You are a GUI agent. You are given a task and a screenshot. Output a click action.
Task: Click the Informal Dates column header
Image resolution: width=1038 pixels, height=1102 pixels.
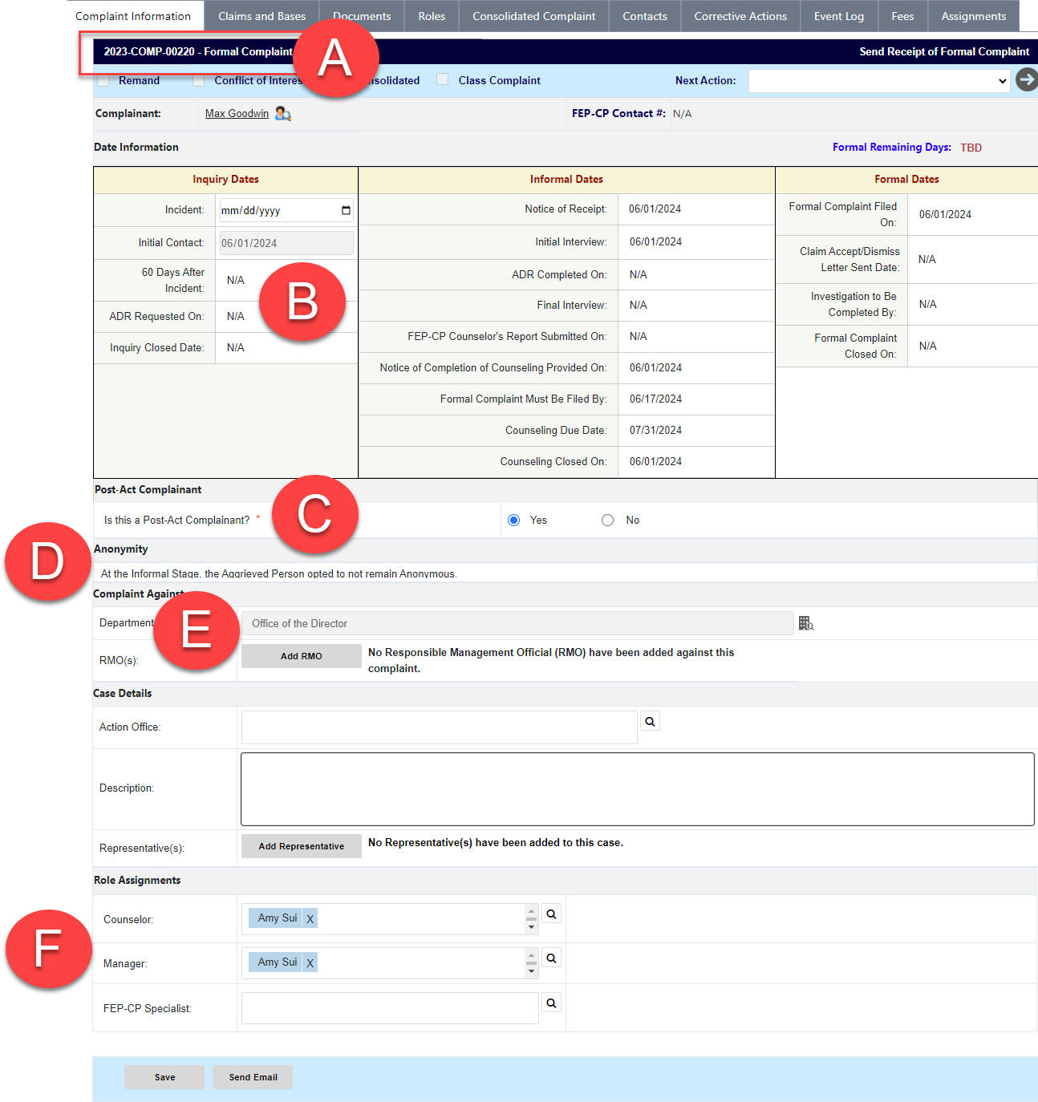[566, 180]
